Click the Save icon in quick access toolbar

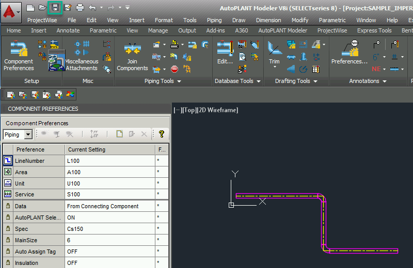coord(55,8)
